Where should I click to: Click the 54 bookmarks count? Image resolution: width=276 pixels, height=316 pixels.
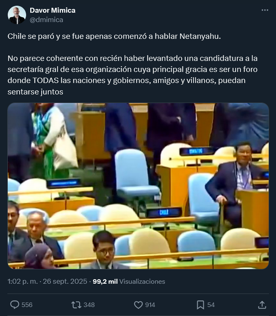(x=211, y=305)
